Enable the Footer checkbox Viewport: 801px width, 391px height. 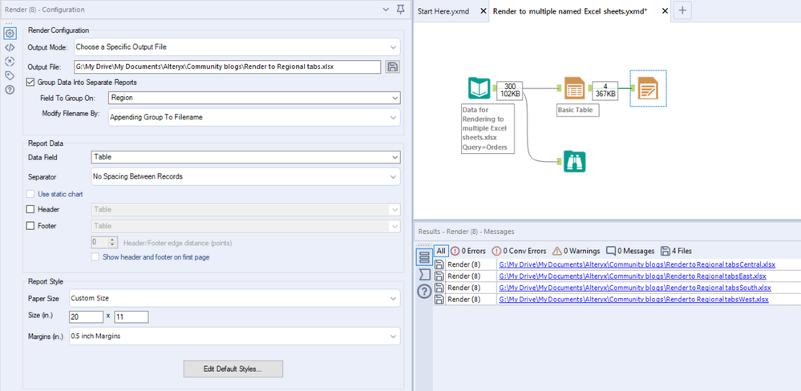pyautogui.click(x=30, y=226)
